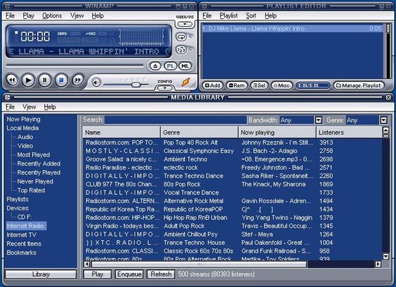Open Playlist Editor Sort menu
Image resolution: width=396 pixels, height=287 pixels.
pyautogui.click(x=251, y=16)
